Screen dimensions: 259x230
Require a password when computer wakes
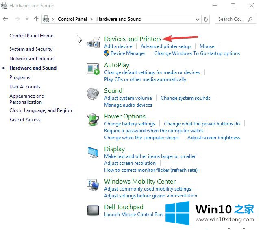154,131
